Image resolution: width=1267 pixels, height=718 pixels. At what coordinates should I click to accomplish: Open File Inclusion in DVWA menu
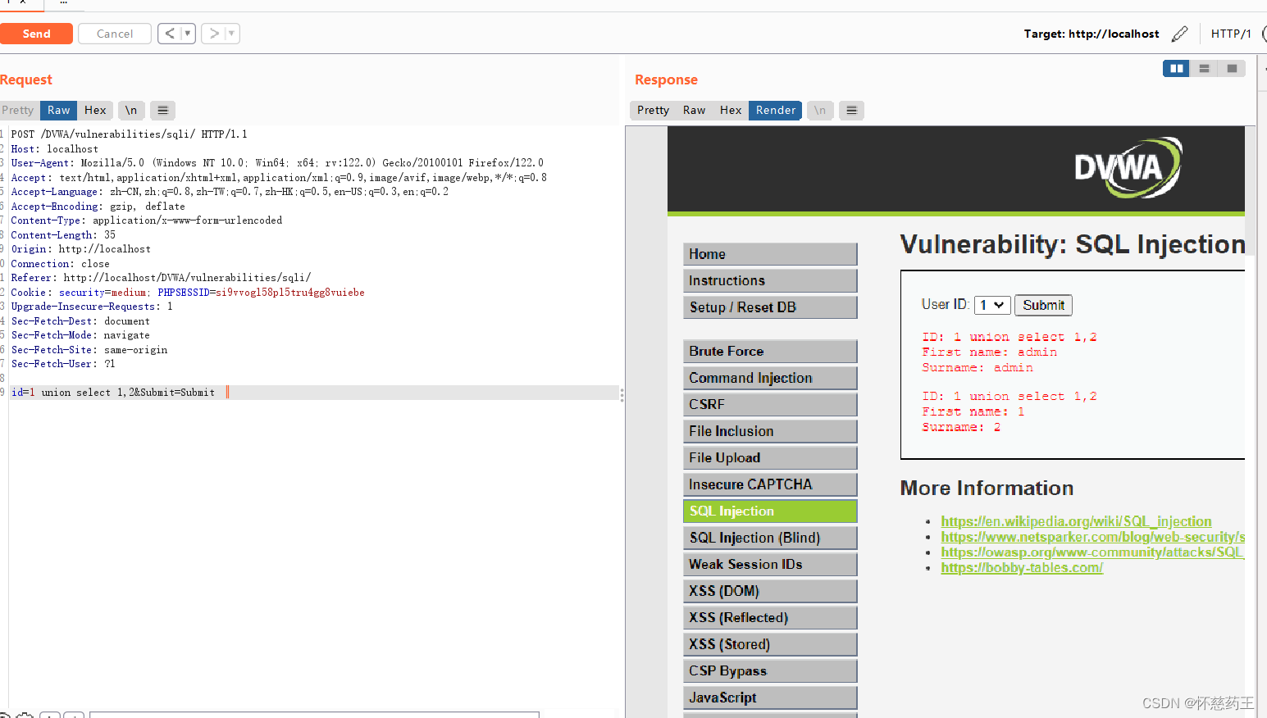(770, 431)
